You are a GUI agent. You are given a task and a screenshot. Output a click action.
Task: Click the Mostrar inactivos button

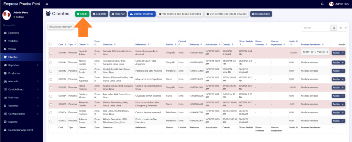click(x=142, y=14)
